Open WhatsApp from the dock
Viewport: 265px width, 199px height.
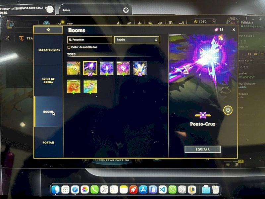(x=172, y=189)
